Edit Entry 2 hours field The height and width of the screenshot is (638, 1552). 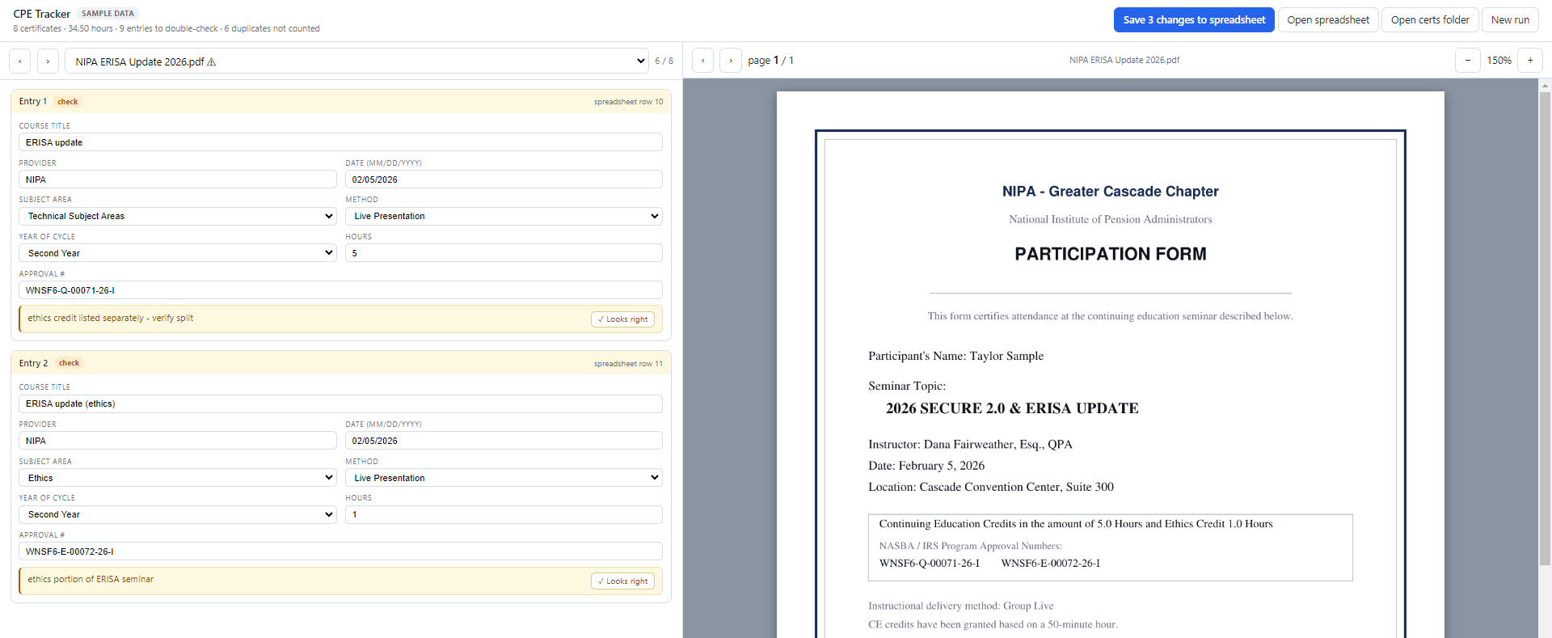504,514
